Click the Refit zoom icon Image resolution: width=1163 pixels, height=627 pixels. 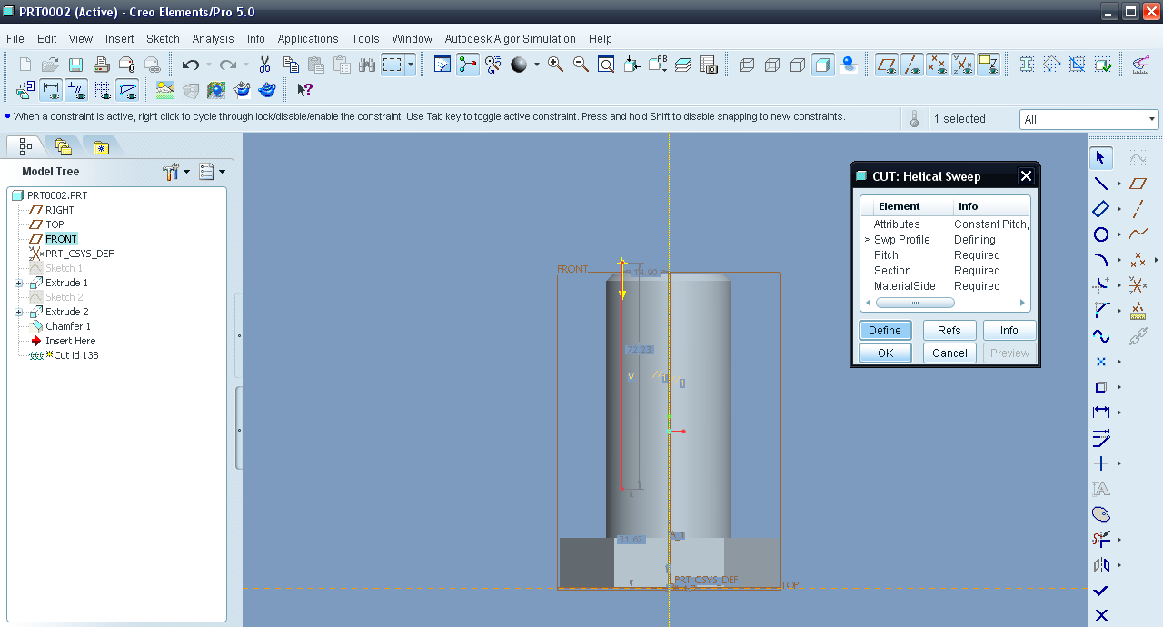606,65
